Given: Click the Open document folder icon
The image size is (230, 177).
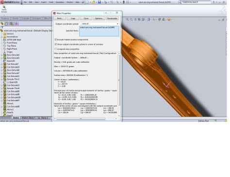Looking at the screenshot, I should click(93, 2).
